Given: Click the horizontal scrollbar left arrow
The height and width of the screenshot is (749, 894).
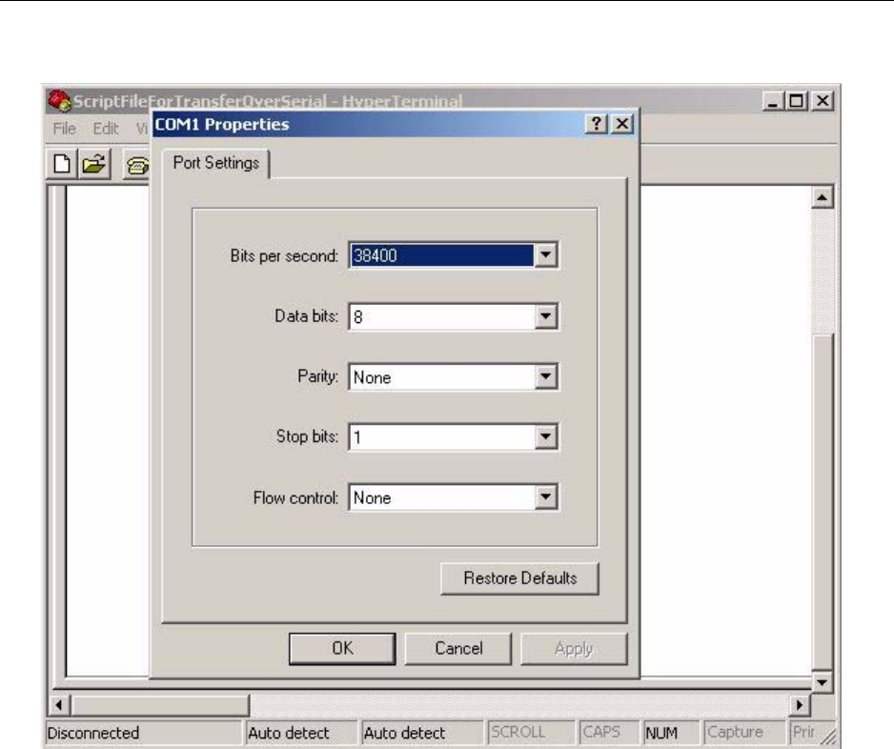Looking at the screenshot, I should [59, 705].
